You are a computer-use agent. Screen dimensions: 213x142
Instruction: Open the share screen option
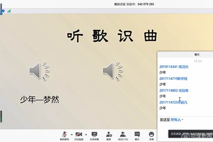[x=94, y=136]
